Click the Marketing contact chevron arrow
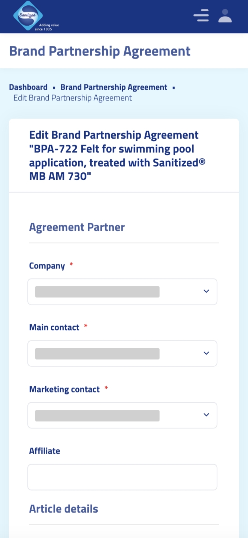Screen dimensions: 248x538 pos(206,415)
